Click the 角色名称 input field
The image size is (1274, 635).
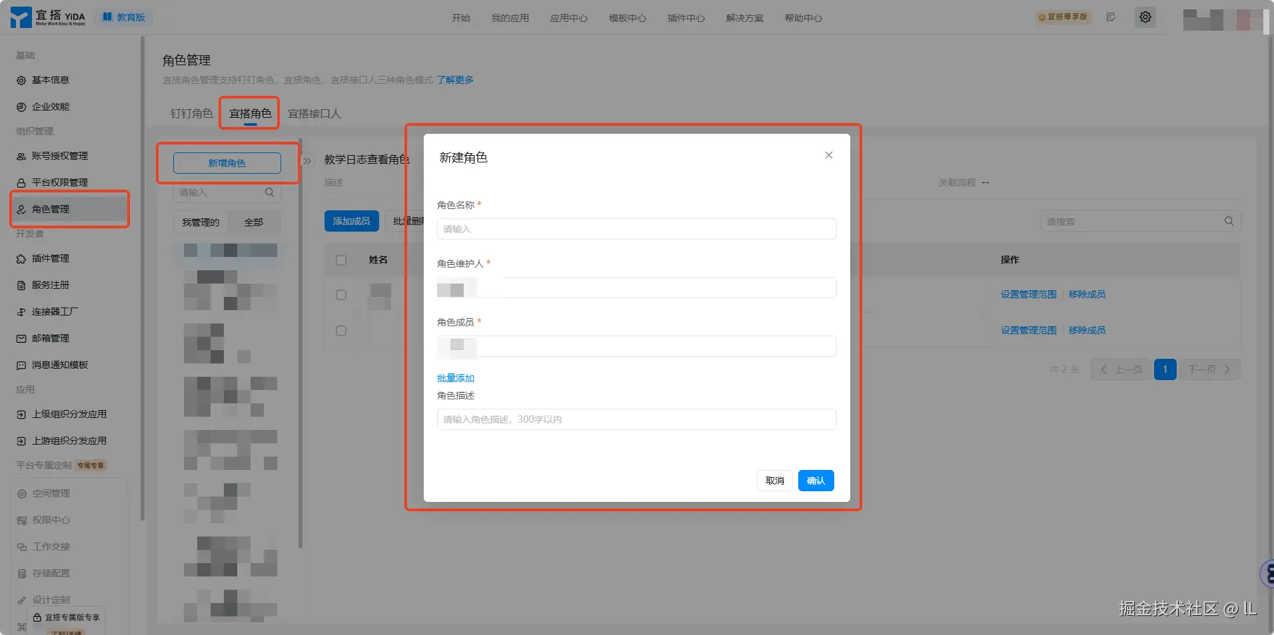(x=635, y=229)
